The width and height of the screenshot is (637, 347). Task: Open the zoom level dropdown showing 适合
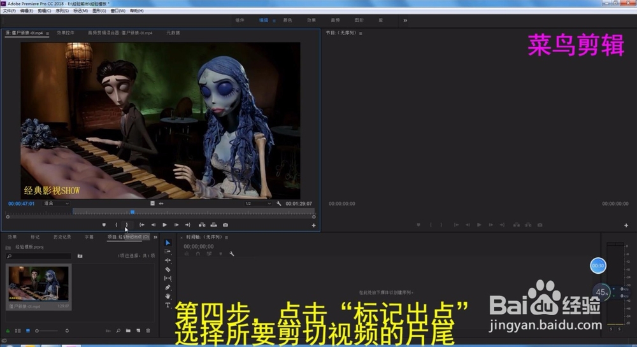56,203
